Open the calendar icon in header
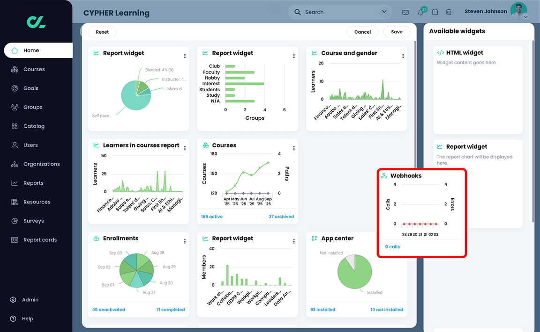 (x=435, y=12)
